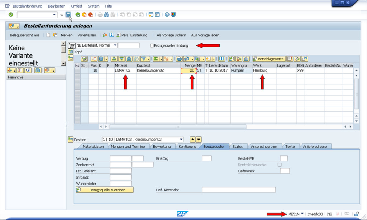
Task: Click the Print icon in system toolbar
Action: [100, 15]
